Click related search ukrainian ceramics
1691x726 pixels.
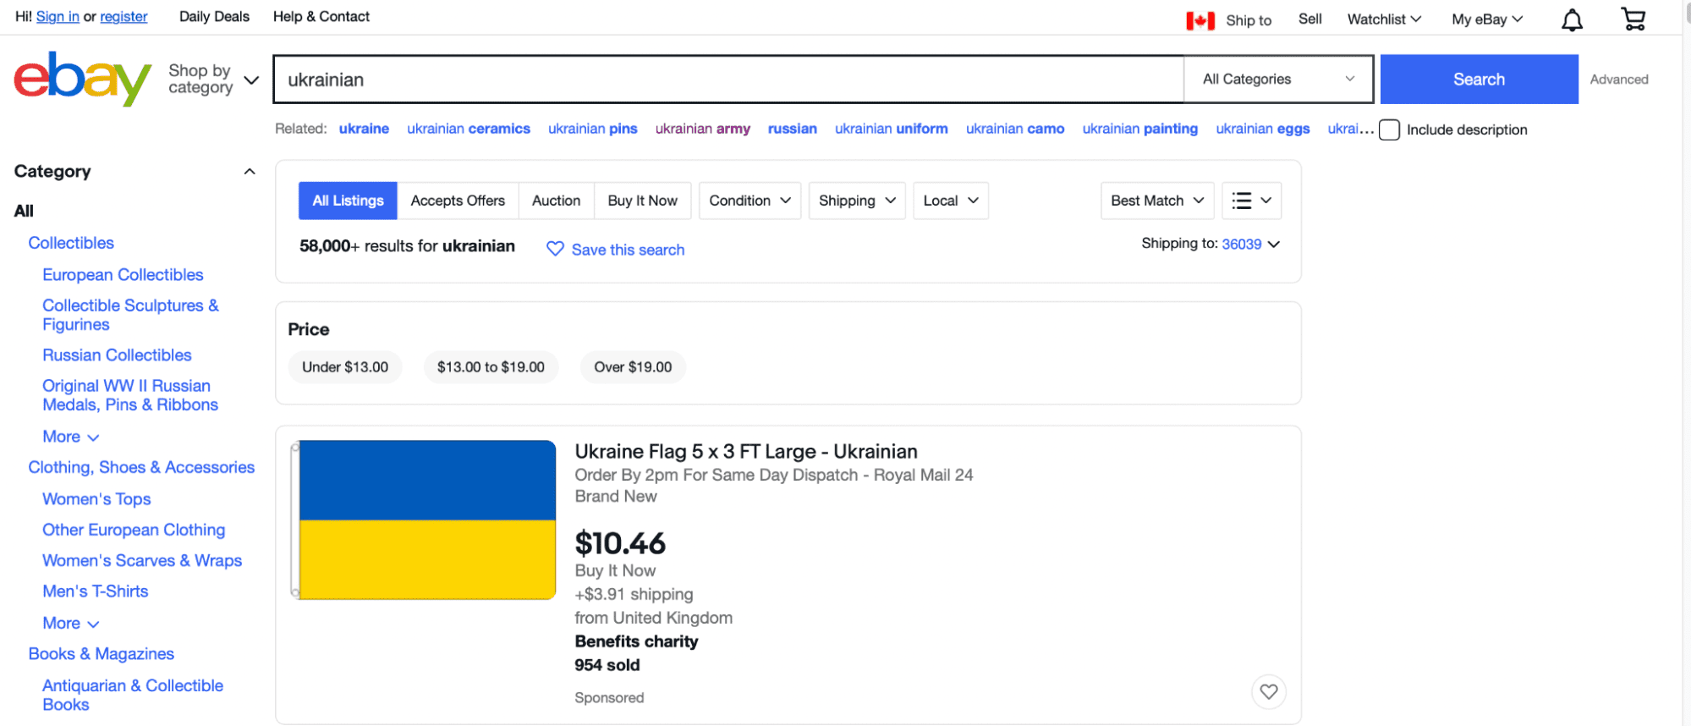[469, 128]
